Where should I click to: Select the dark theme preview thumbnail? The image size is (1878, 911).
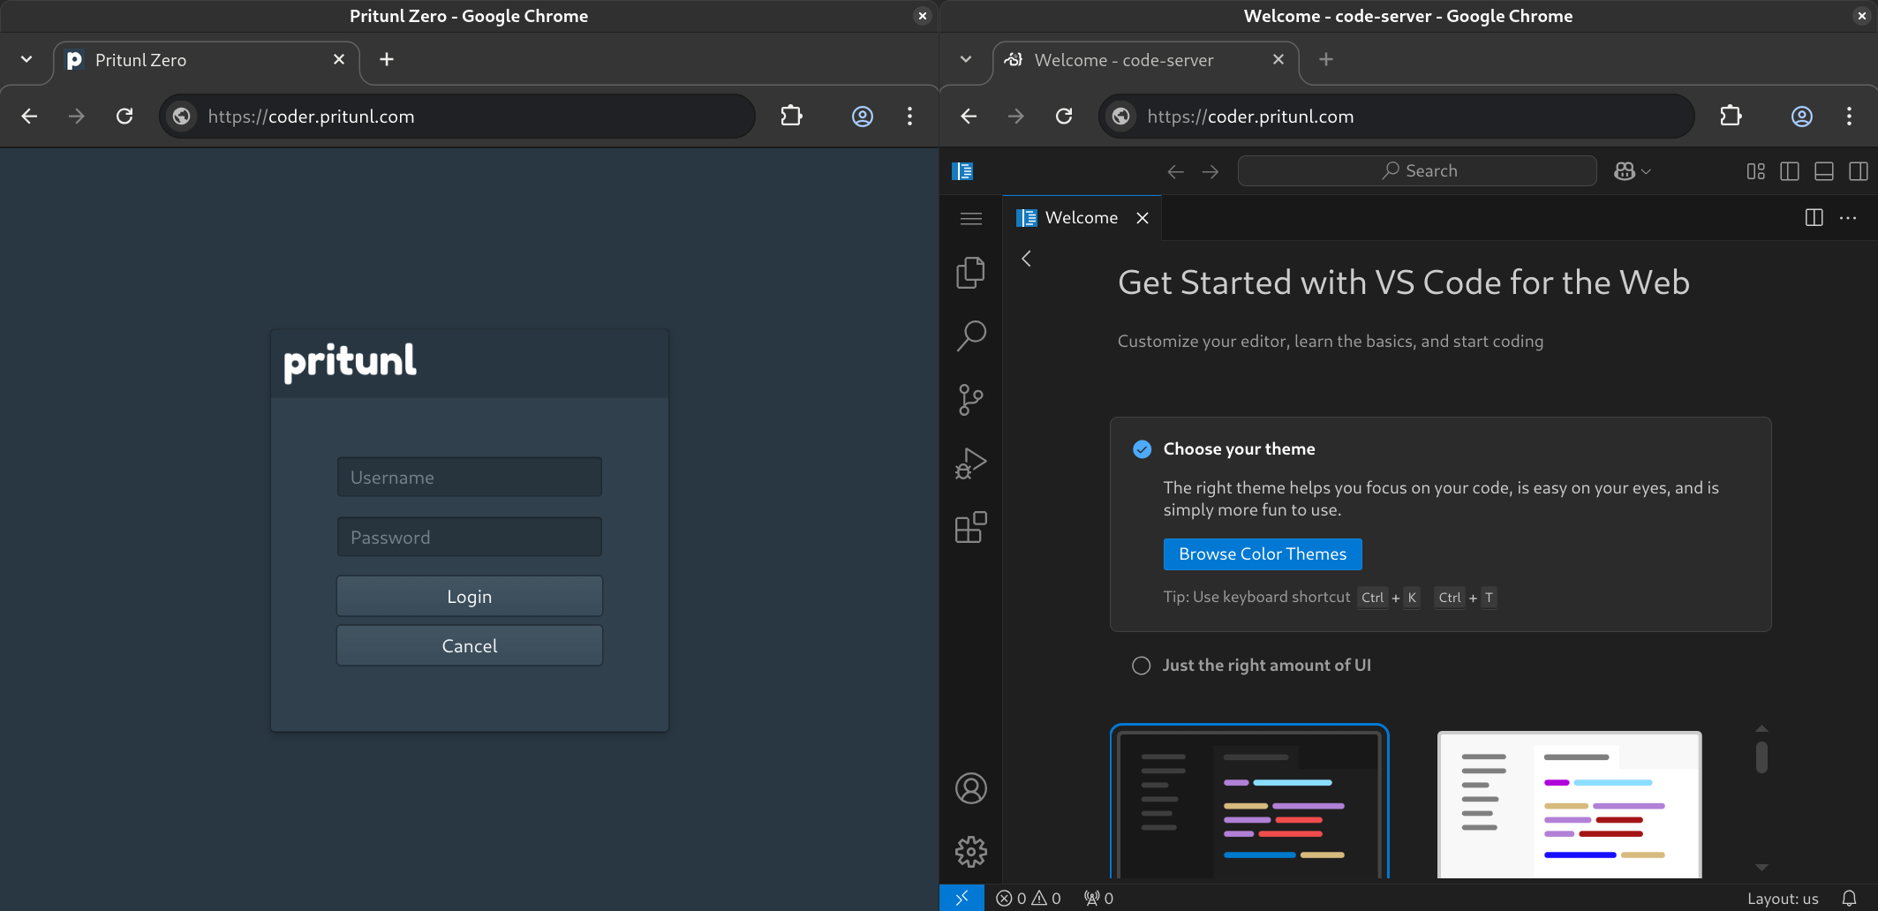pos(1249,802)
